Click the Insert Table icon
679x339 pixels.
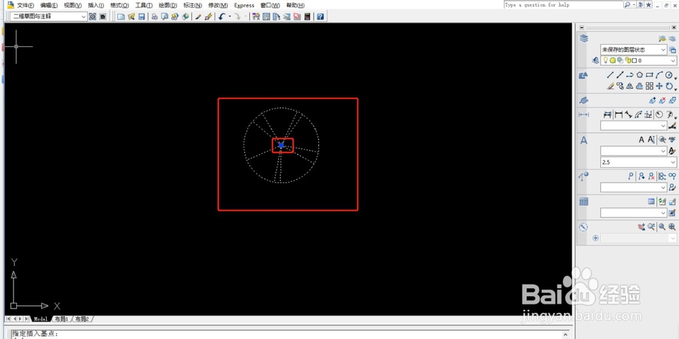pyautogui.click(x=651, y=201)
